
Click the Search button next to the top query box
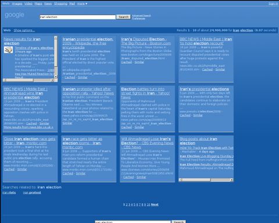click(123, 17)
